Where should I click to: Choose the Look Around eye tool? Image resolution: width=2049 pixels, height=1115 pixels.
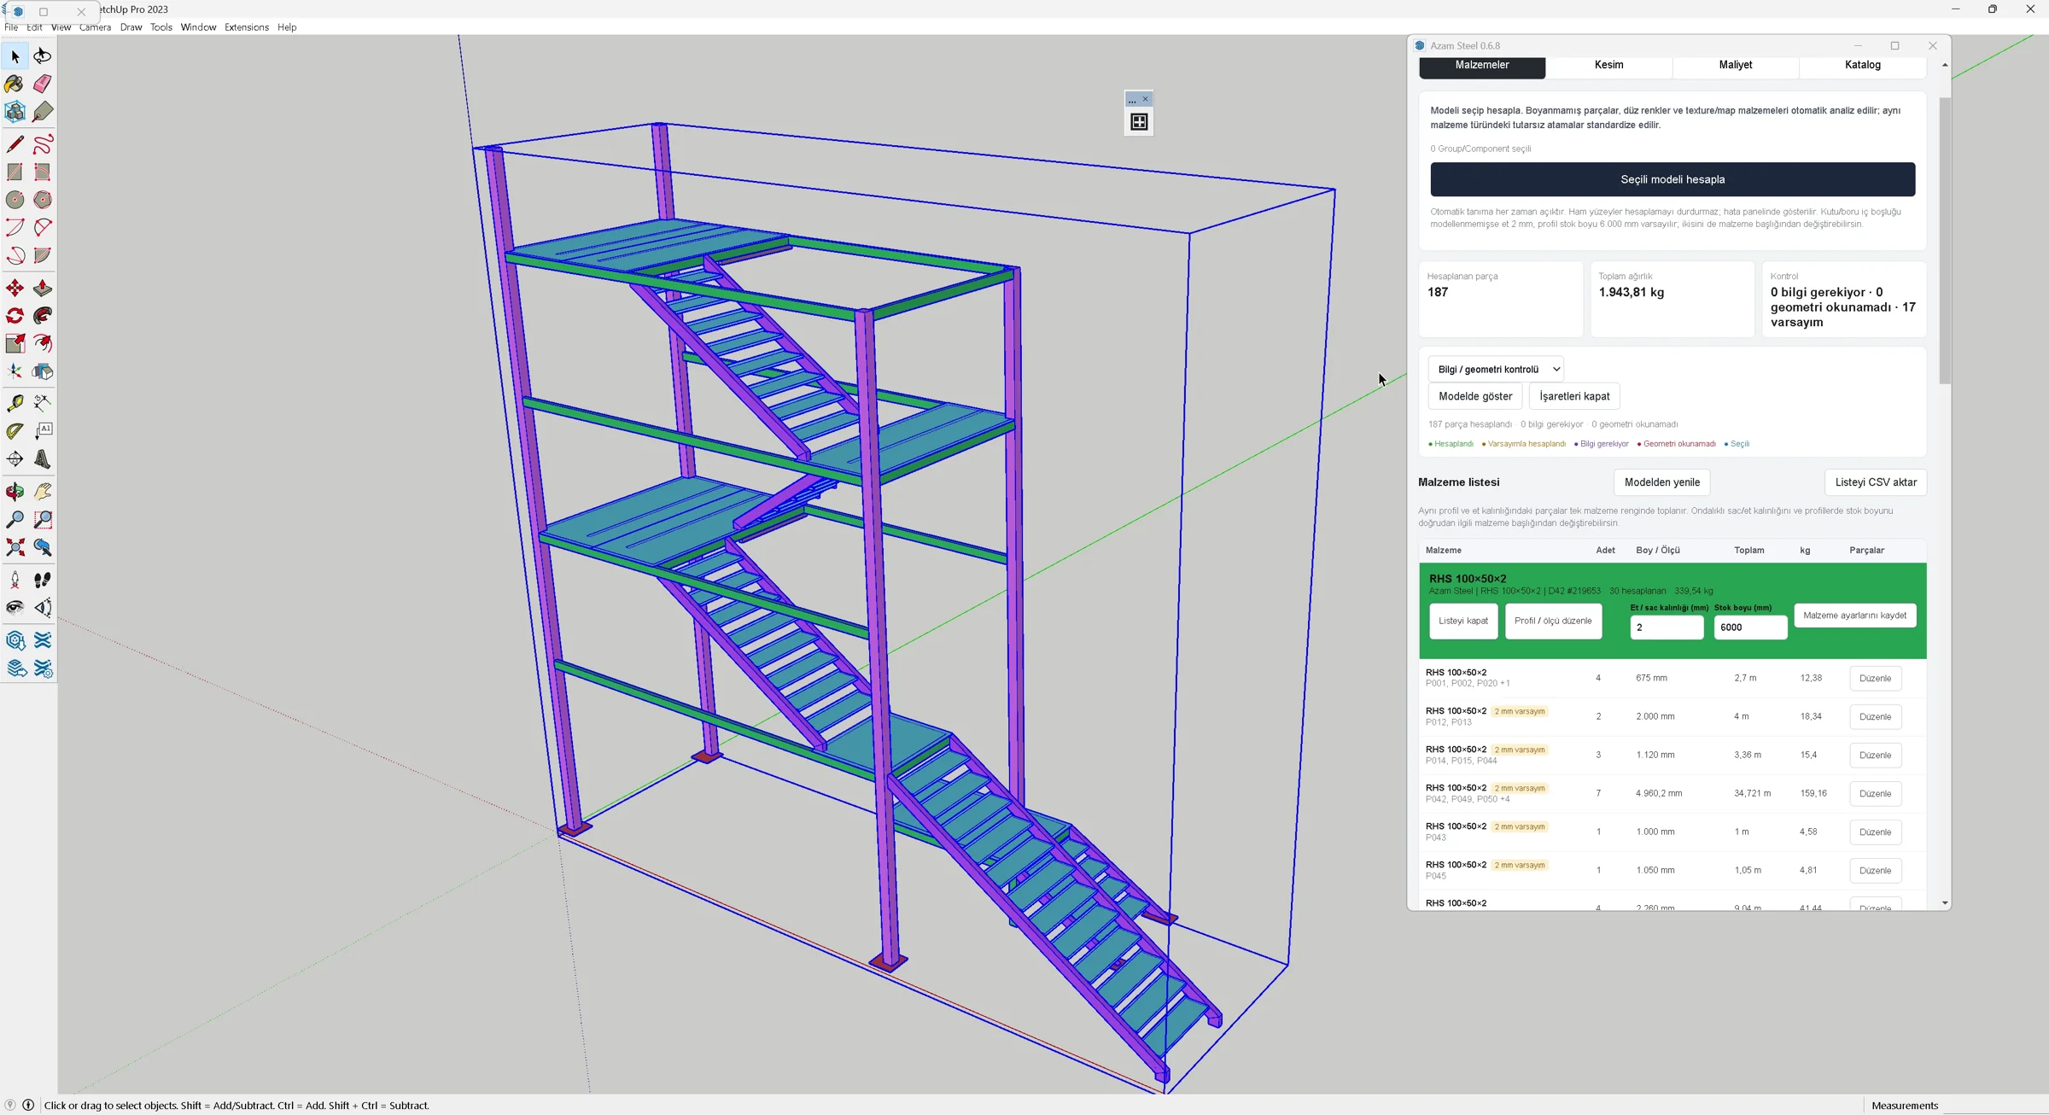click(x=15, y=608)
